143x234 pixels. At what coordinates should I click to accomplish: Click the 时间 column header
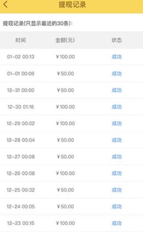(21, 40)
